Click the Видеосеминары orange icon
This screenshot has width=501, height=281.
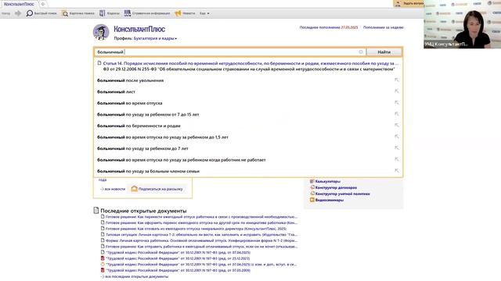tap(312, 200)
